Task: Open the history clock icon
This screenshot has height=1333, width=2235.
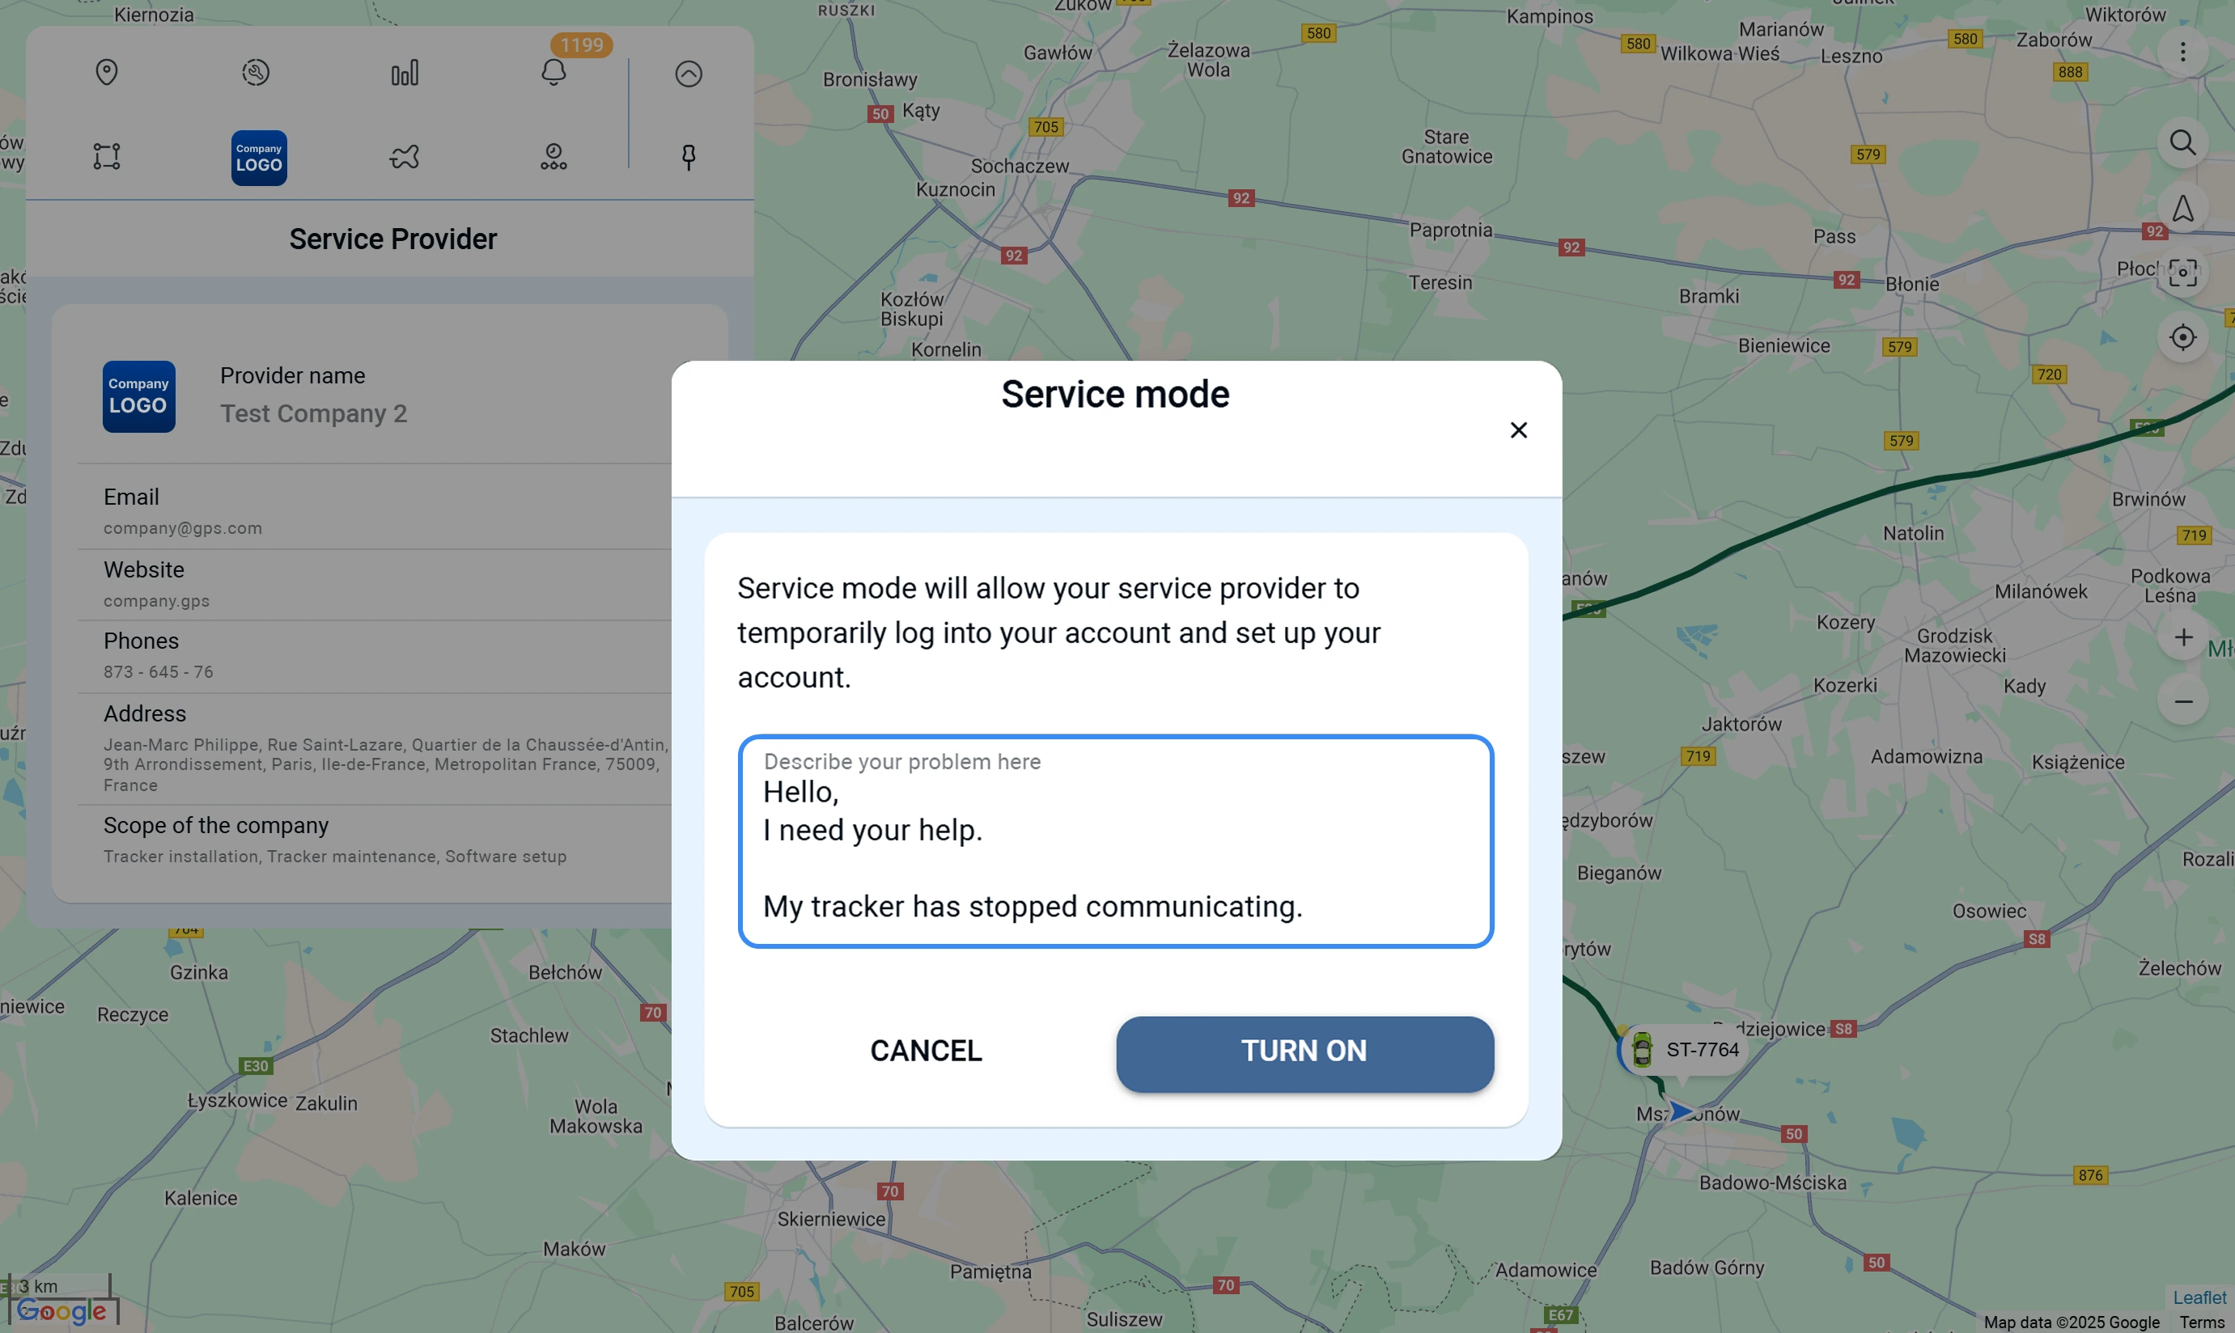Action: click(257, 73)
